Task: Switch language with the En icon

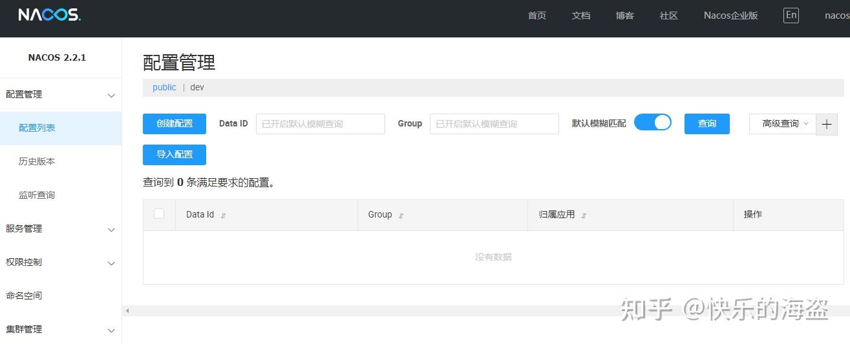Action: pyautogui.click(x=791, y=15)
